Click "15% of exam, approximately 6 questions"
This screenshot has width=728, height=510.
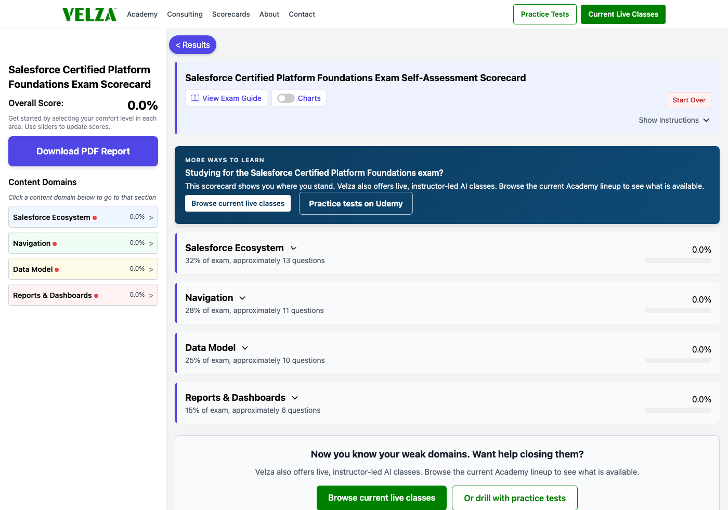click(253, 410)
